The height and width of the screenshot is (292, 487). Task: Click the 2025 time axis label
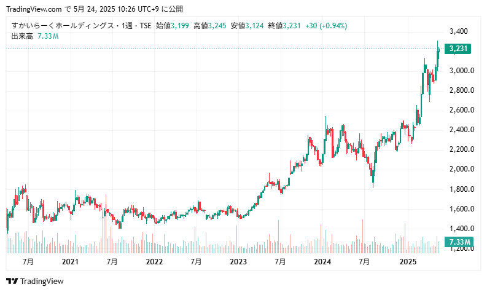pyautogui.click(x=408, y=262)
